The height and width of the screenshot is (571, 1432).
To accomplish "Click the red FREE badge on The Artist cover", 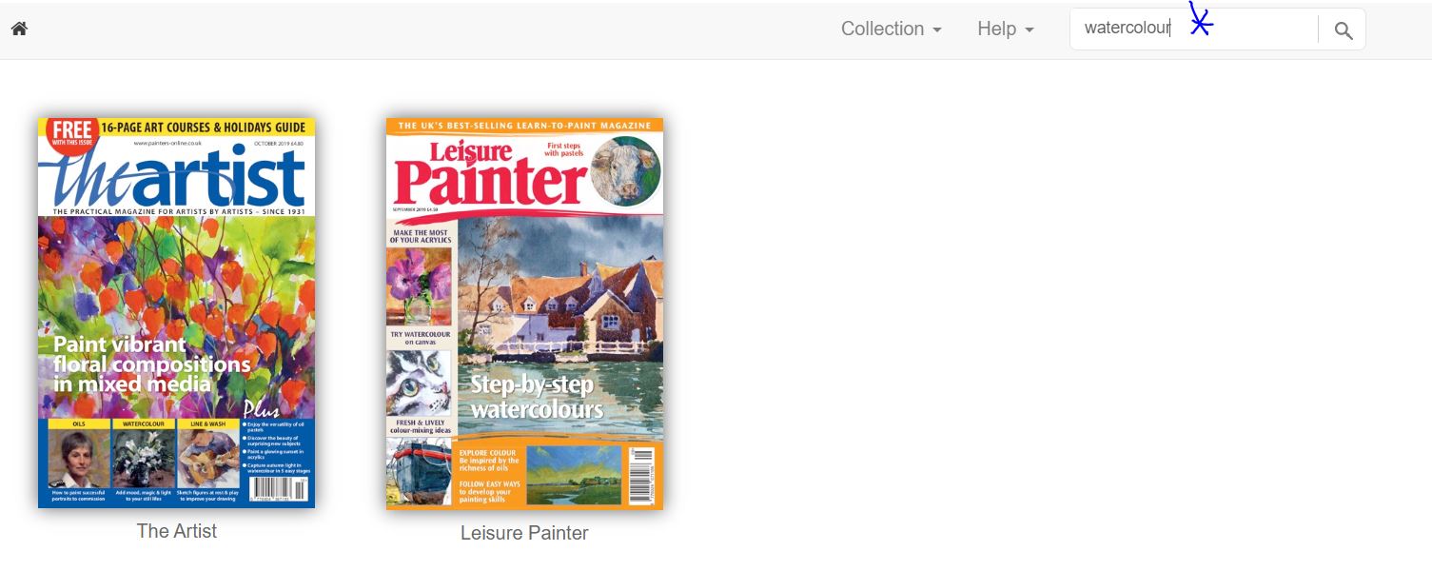I will coord(71,132).
